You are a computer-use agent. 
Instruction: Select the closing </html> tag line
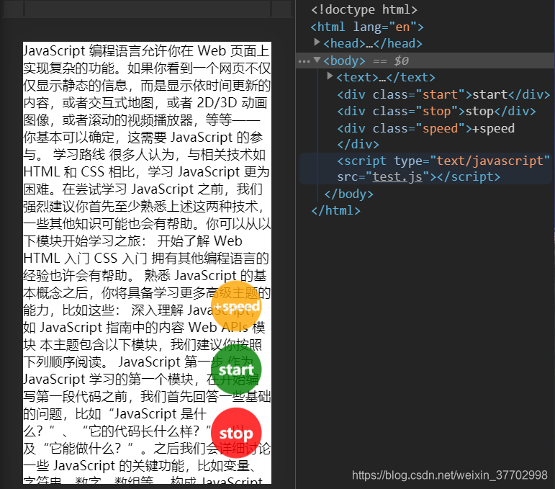335,211
